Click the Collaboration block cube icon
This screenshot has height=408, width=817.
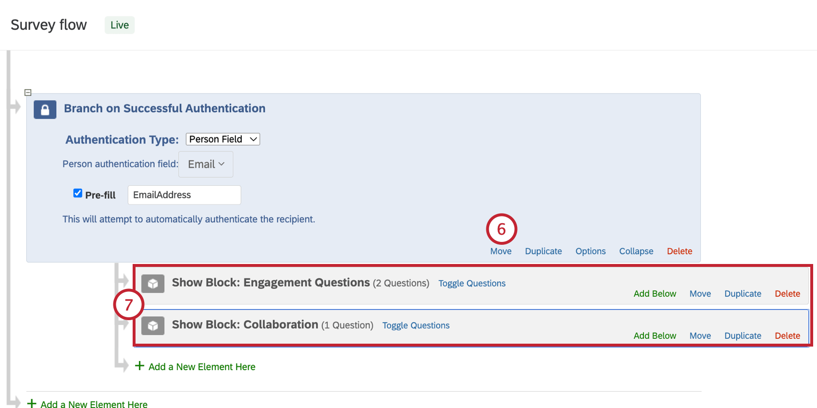pos(153,326)
